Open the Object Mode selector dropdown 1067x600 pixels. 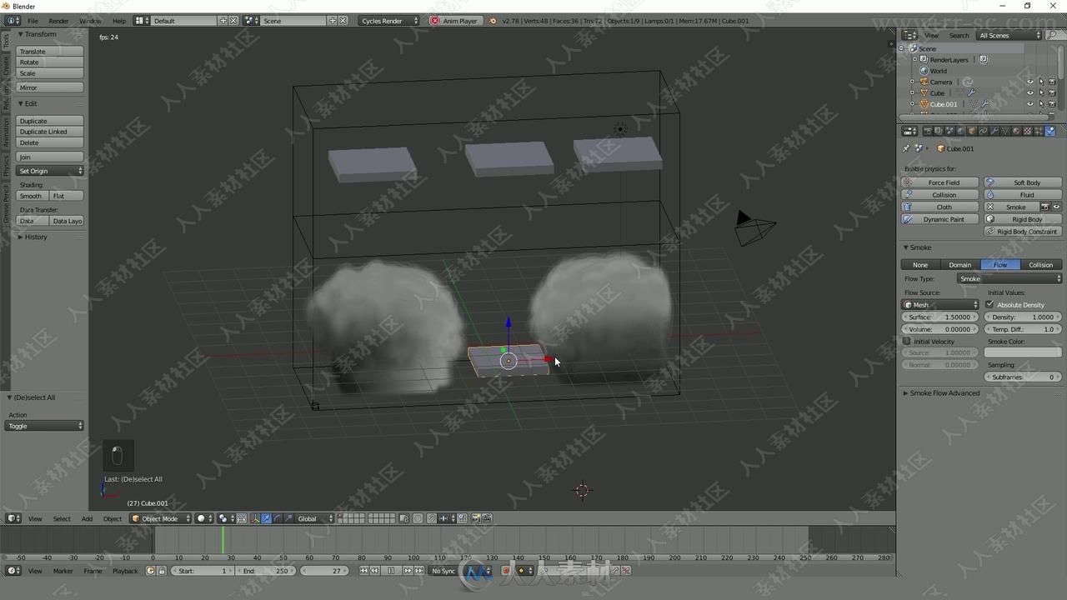[x=161, y=518]
